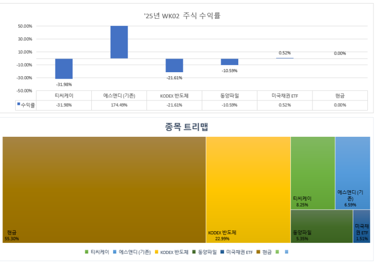Click the 수익률 legend key in data table

pos(26,105)
